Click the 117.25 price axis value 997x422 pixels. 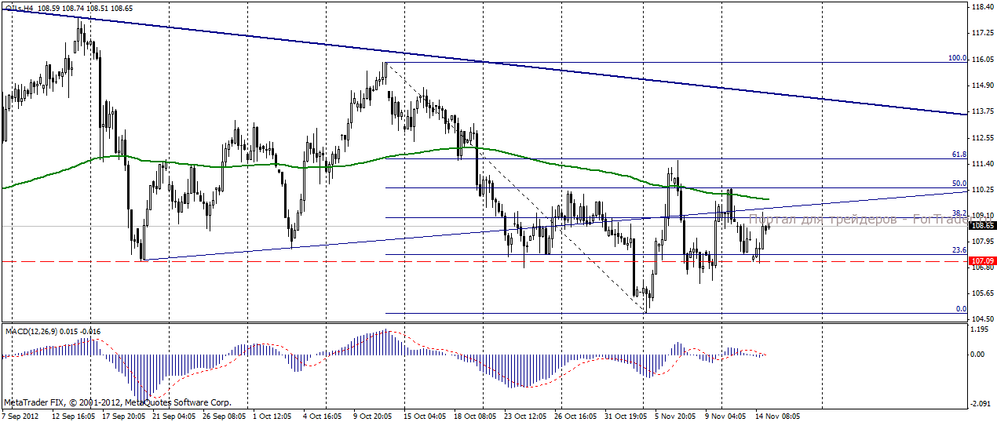tap(981, 33)
